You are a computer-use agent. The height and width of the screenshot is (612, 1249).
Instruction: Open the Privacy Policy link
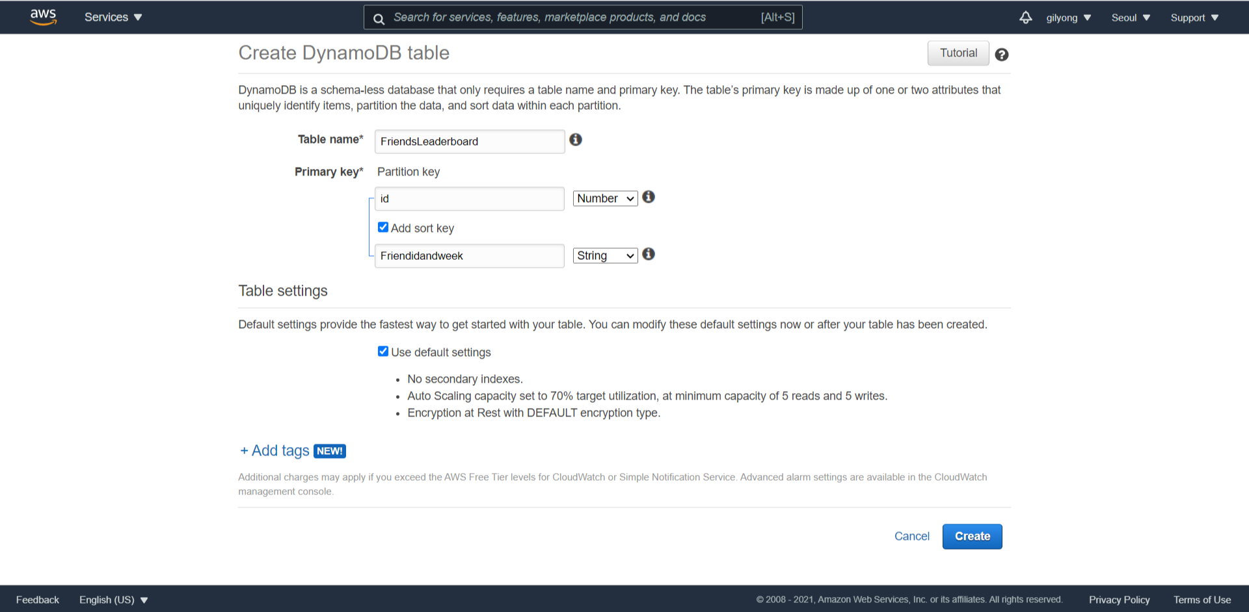click(1119, 600)
